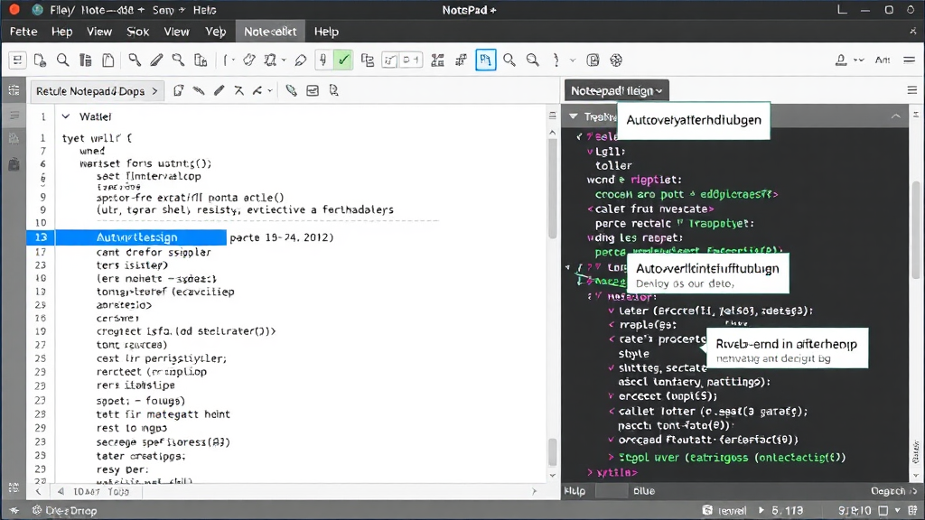Click the star icon in the status bar
The height and width of the screenshot is (520, 925).
14,511
